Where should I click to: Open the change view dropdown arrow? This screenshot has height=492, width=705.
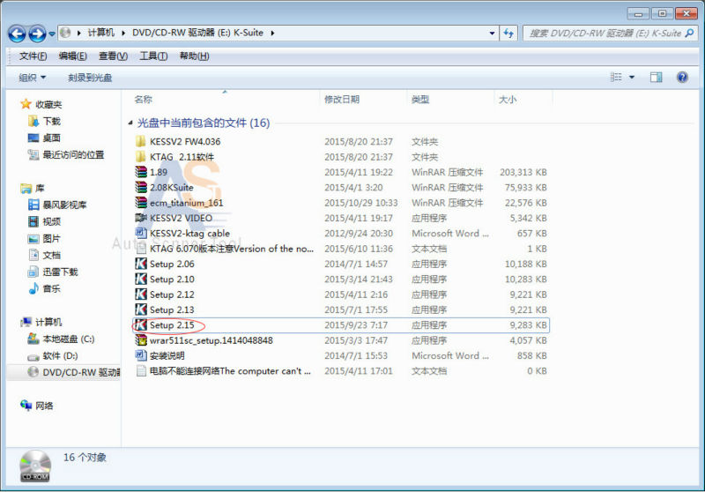pos(632,78)
